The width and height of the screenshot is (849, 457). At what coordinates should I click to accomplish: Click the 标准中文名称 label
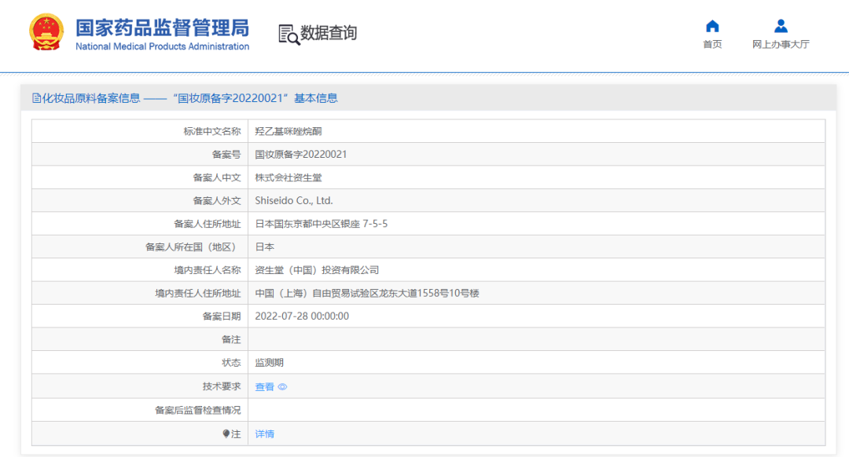[x=212, y=131]
